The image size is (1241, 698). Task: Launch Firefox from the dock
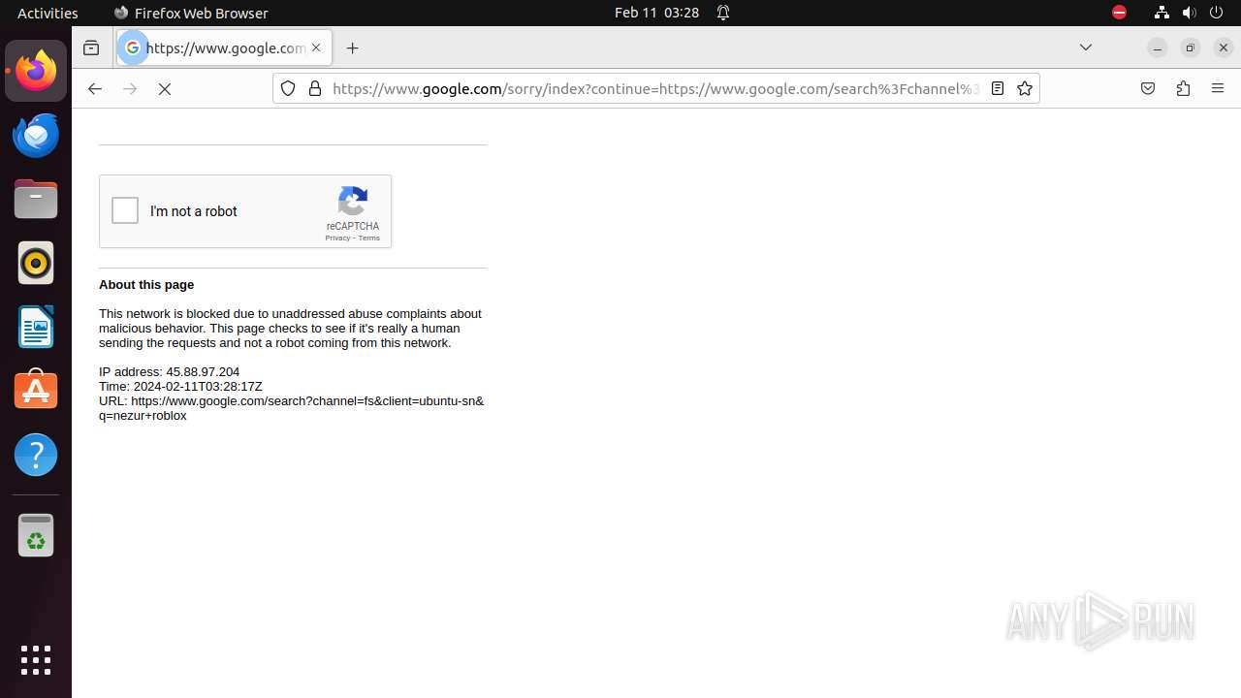coord(36,71)
